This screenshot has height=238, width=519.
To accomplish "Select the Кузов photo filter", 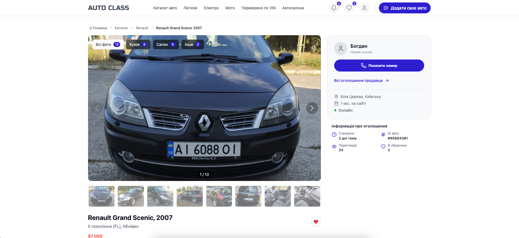I will [138, 44].
